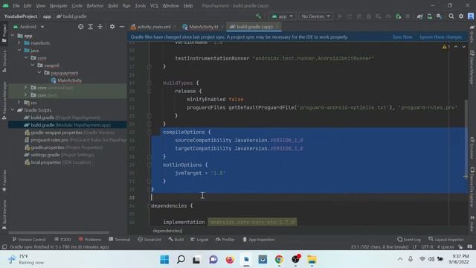Go to previous highlighted problem arrow
Image resolution: width=476 pixels, height=268 pixels.
click(456, 47)
